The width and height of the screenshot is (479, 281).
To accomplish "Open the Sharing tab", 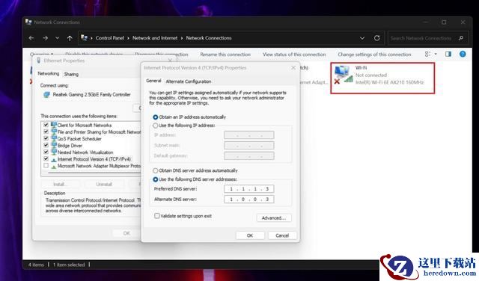I will coord(71,74).
